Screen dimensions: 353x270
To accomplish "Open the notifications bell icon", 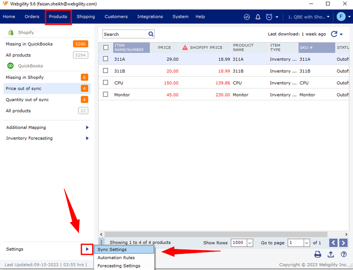I will 258,17.
